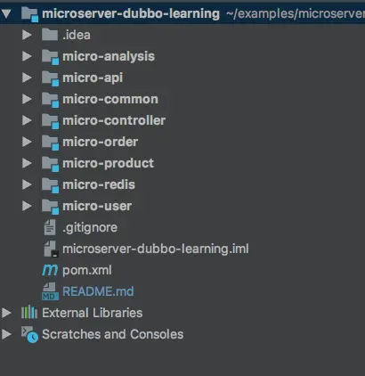Expand the micro-controller folder arrow

click(x=27, y=120)
